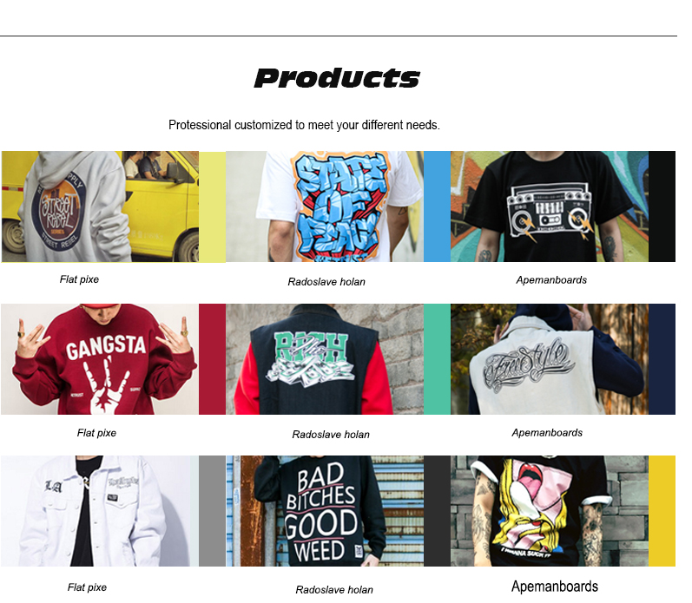Open the Bad Bitches Good Weed sweatshirt image
This screenshot has width=692, height=603.
click(325, 511)
